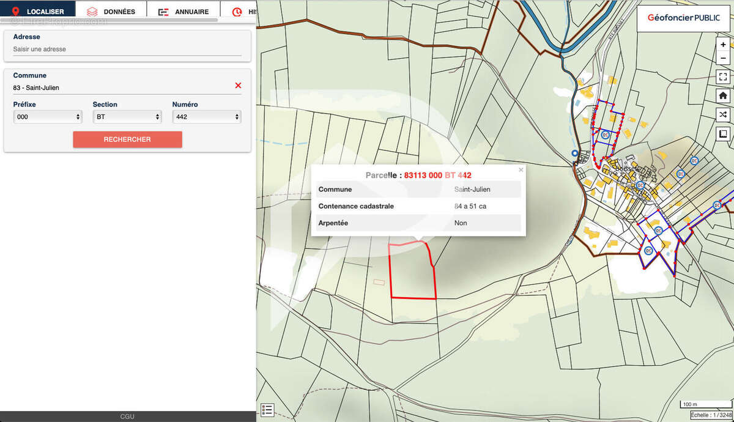Click the Adresse input field

click(x=127, y=49)
